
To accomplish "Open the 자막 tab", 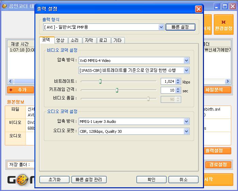I will pos(89,40).
